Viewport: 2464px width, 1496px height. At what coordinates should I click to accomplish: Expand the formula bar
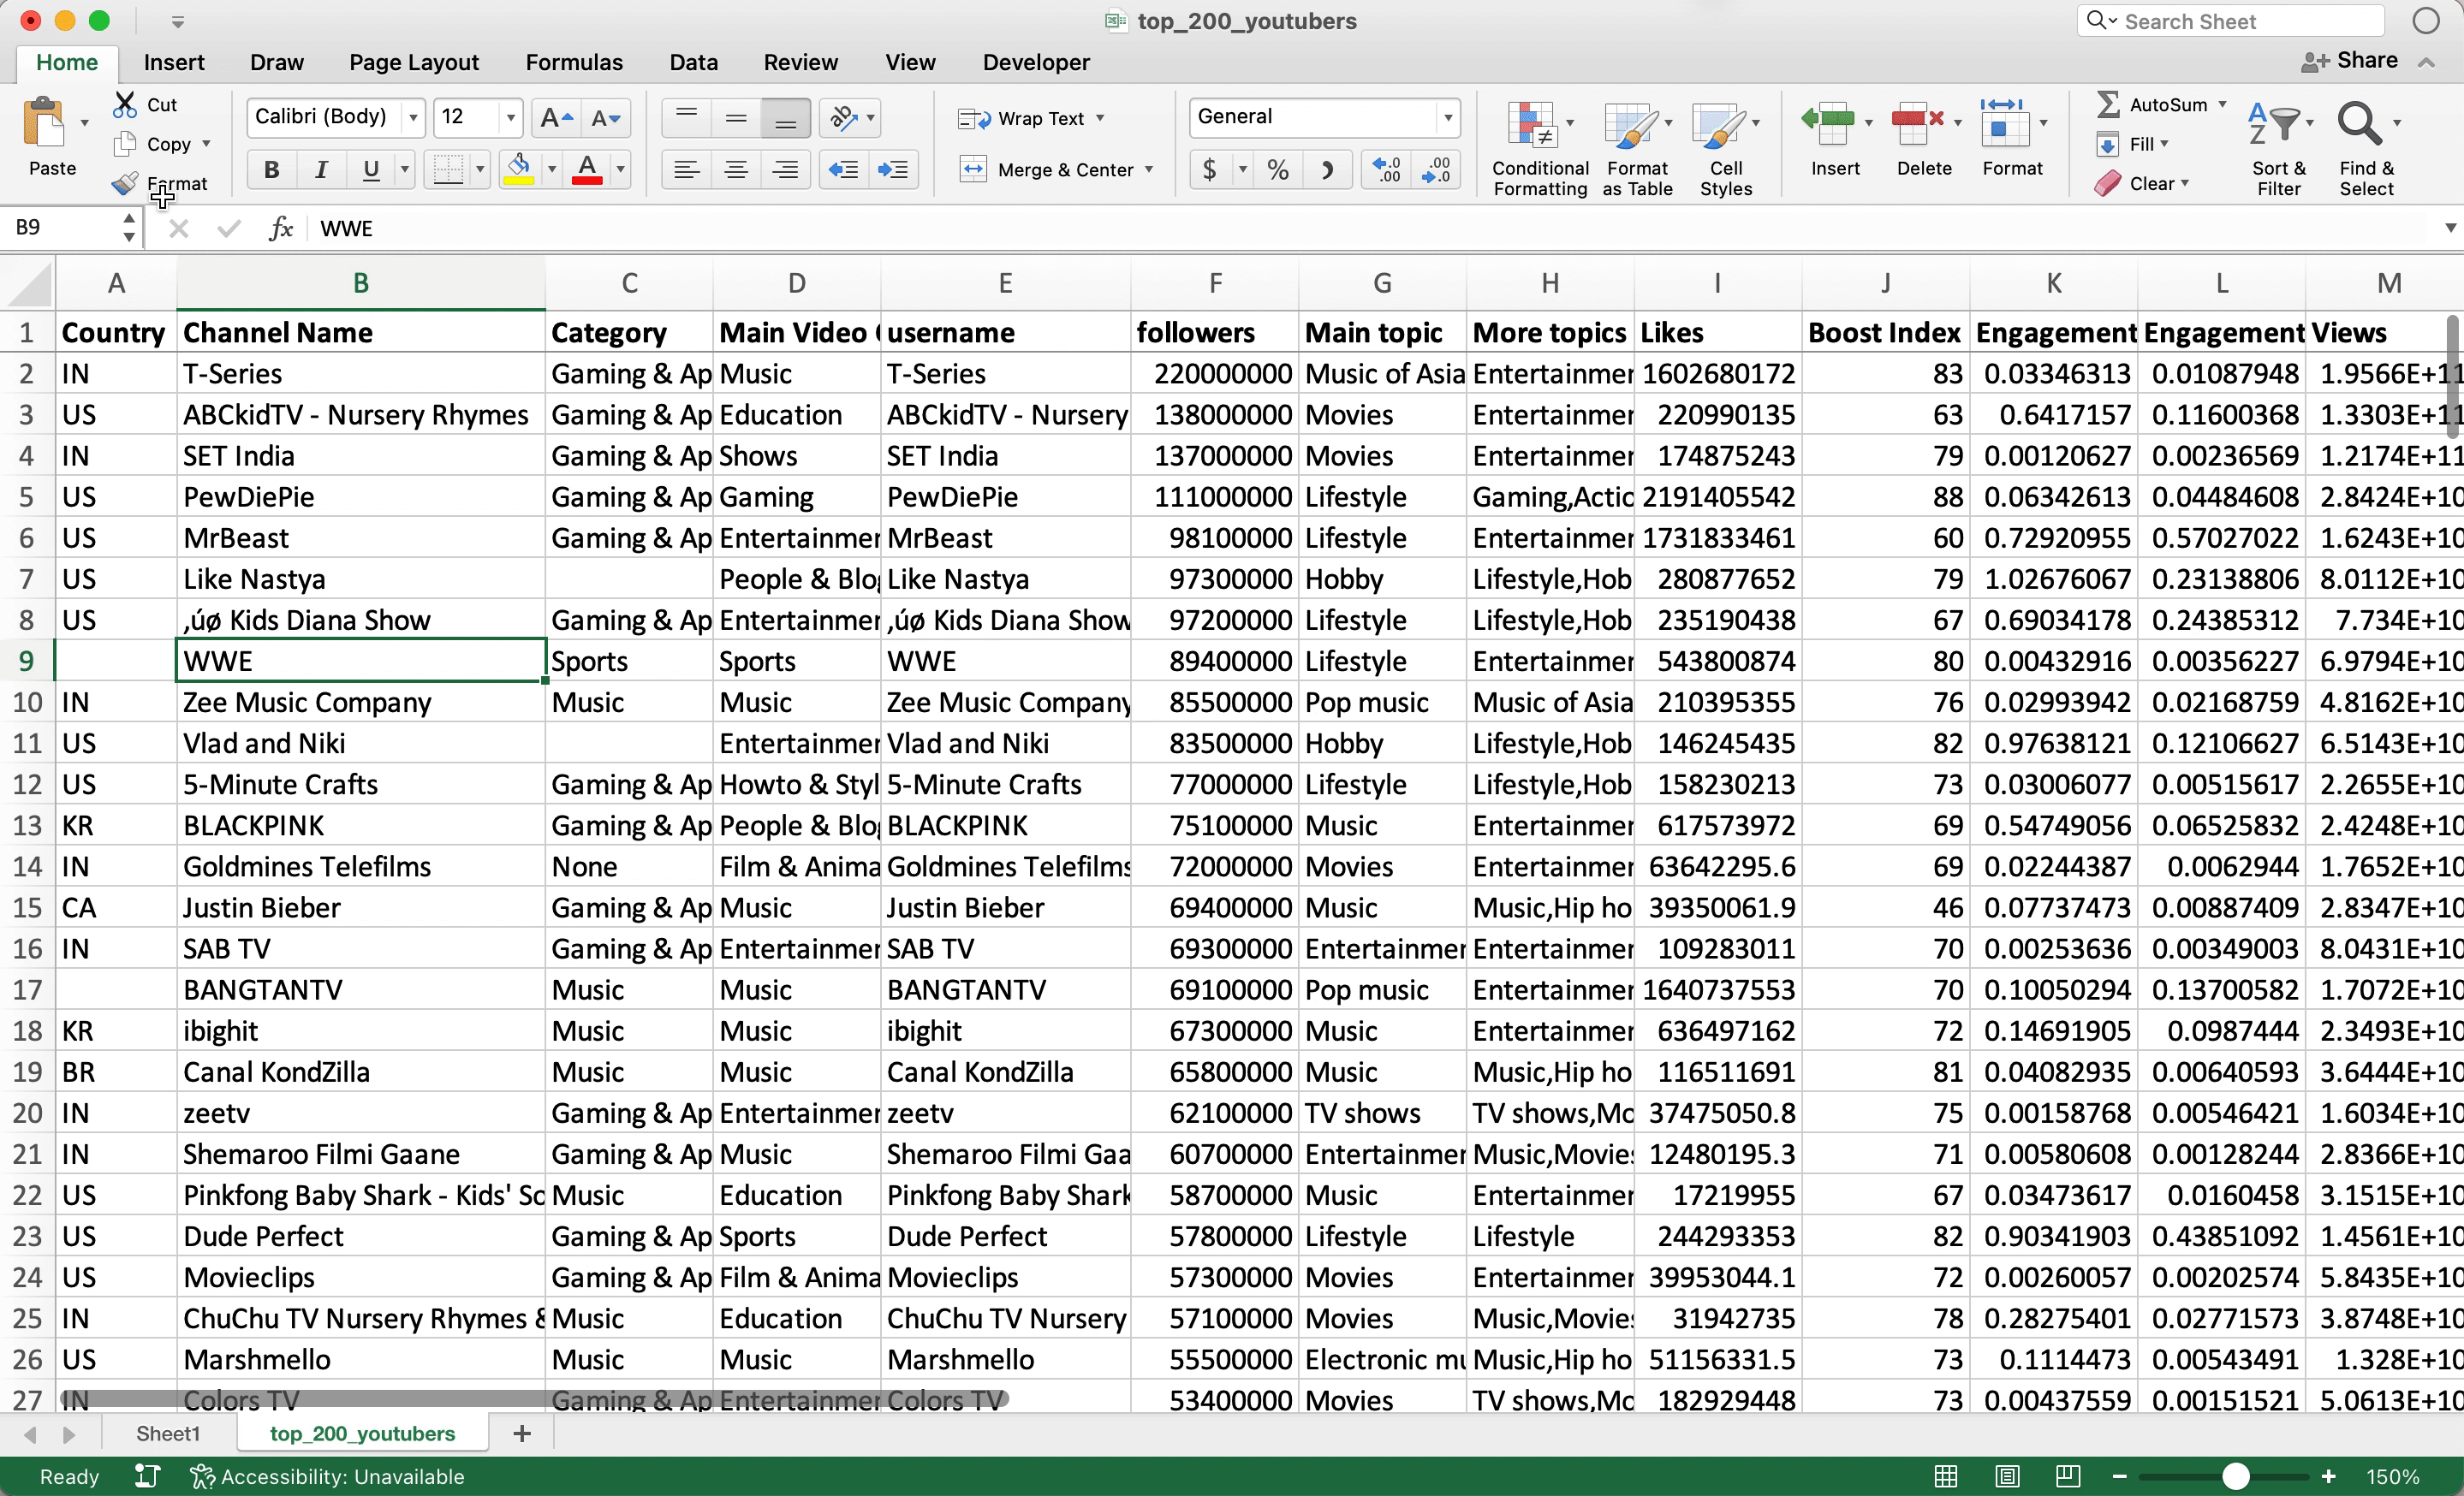click(x=2450, y=229)
